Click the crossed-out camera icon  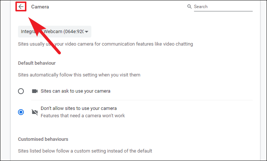35,112
